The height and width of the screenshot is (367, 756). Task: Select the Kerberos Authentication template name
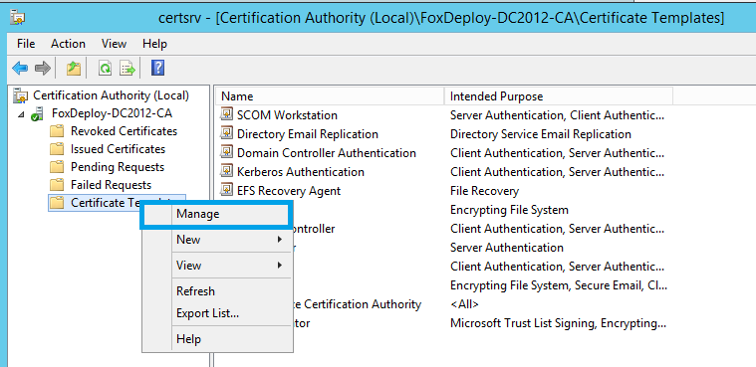click(x=301, y=171)
